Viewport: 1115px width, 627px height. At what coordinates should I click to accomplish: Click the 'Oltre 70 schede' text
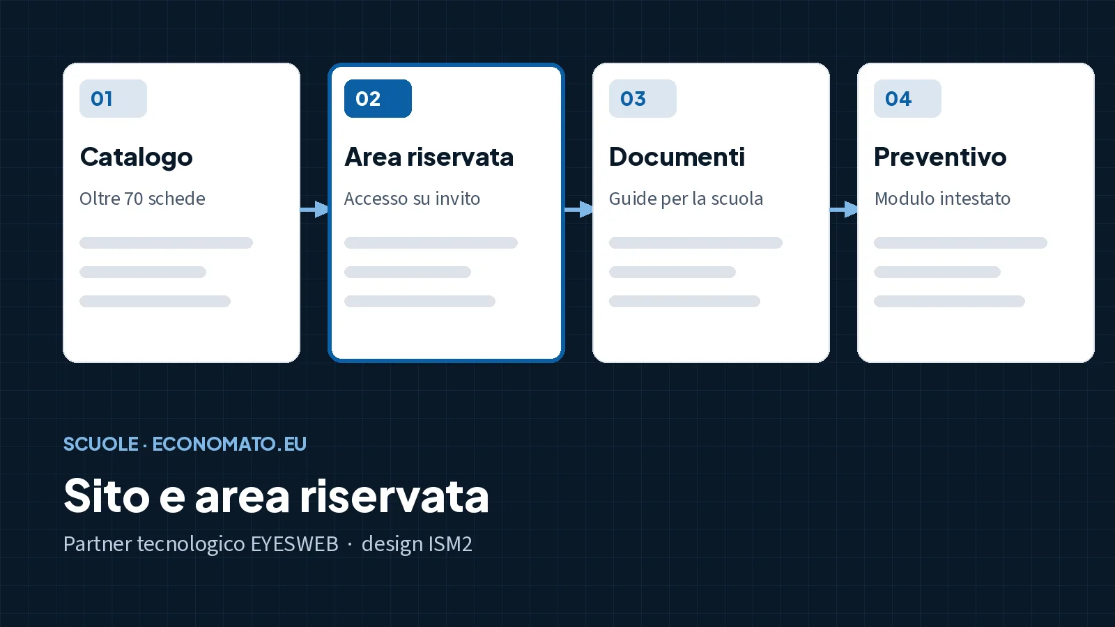(x=142, y=199)
